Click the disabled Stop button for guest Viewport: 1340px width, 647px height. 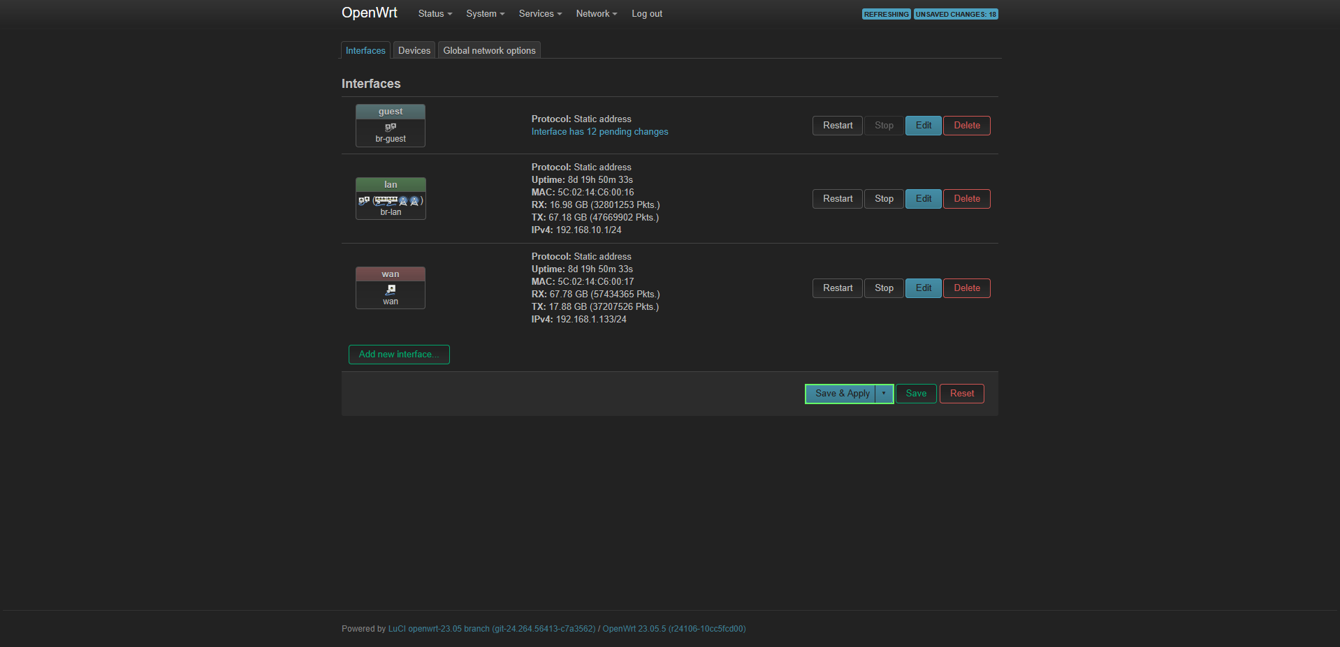(x=884, y=126)
